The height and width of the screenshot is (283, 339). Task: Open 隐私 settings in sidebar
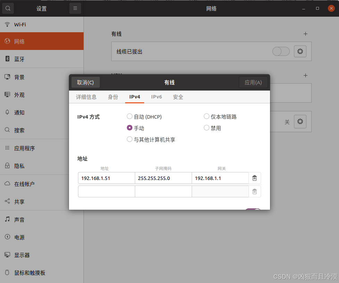pos(35,166)
